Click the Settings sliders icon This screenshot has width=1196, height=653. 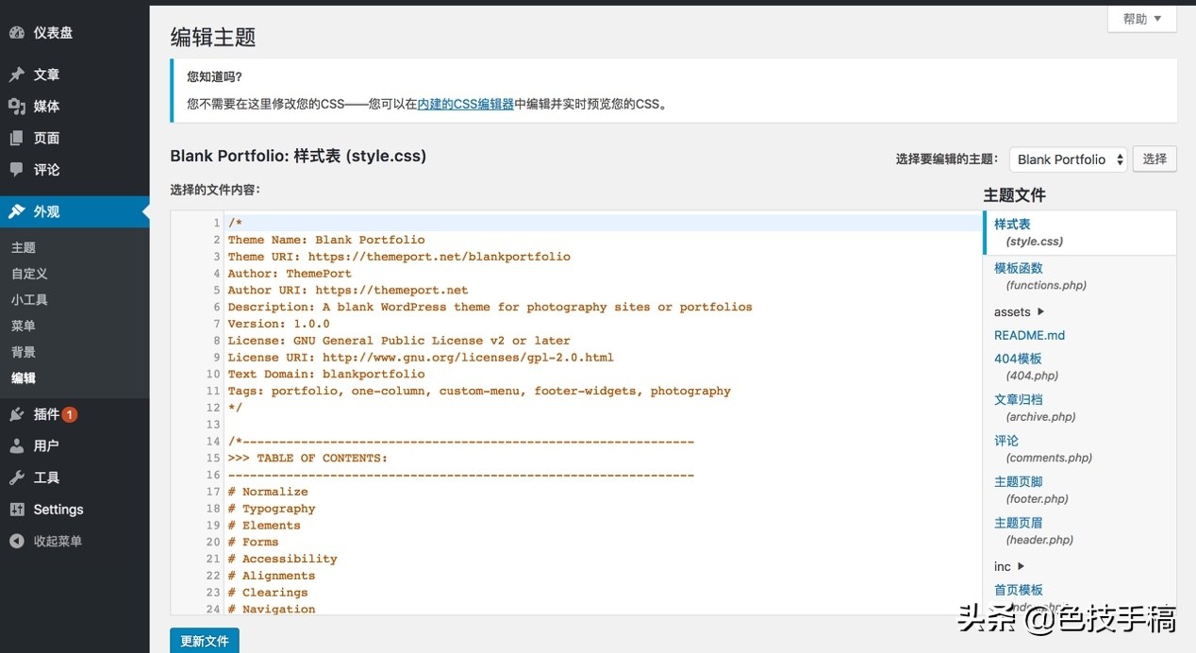(17, 510)
